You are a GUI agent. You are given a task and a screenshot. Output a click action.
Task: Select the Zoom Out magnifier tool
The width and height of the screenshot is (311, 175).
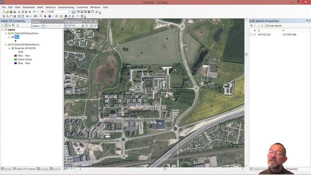pyautogui.click(x=8, y=16)
